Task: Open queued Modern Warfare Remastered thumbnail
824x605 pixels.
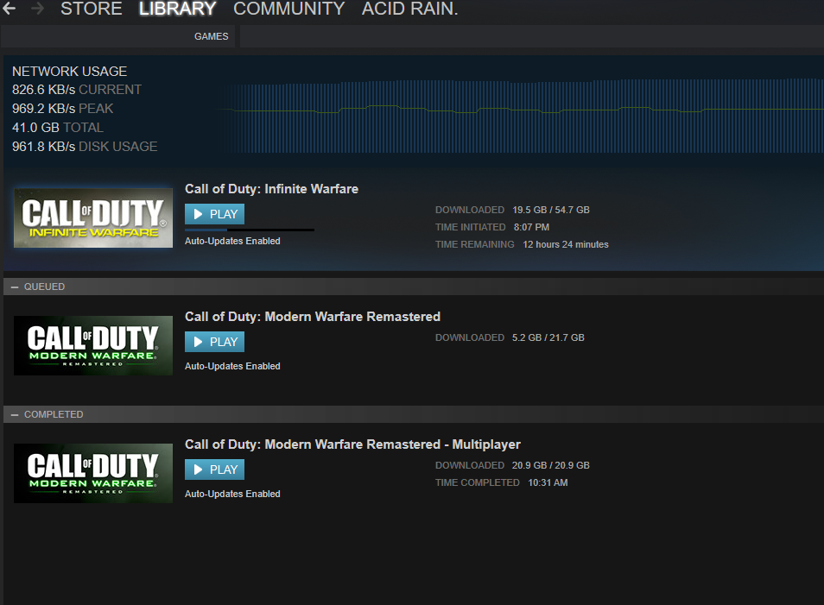Action: coord(93,345)
